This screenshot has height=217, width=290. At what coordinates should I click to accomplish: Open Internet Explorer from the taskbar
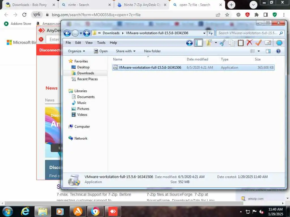click(25, 211)
